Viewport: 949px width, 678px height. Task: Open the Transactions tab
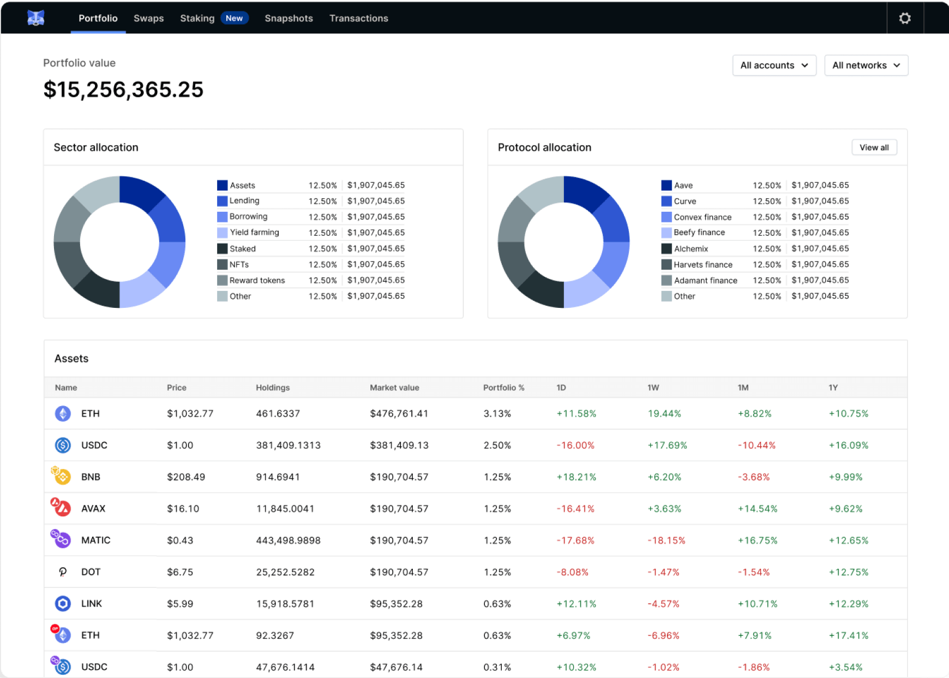click(359, 19)
